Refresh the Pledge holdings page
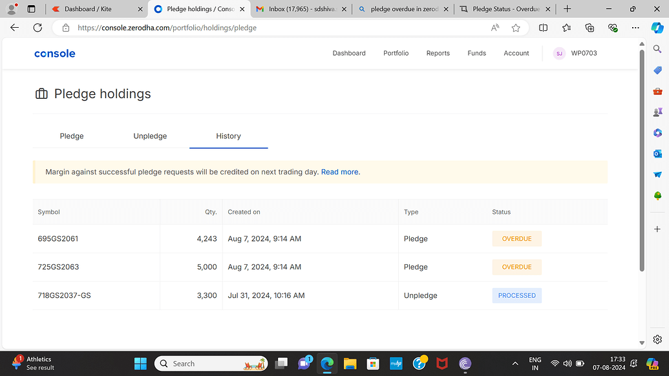 click(x=37, y=28)
